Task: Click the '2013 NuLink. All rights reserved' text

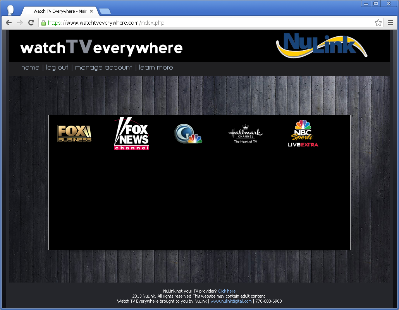Action: [x=162, y=296]
